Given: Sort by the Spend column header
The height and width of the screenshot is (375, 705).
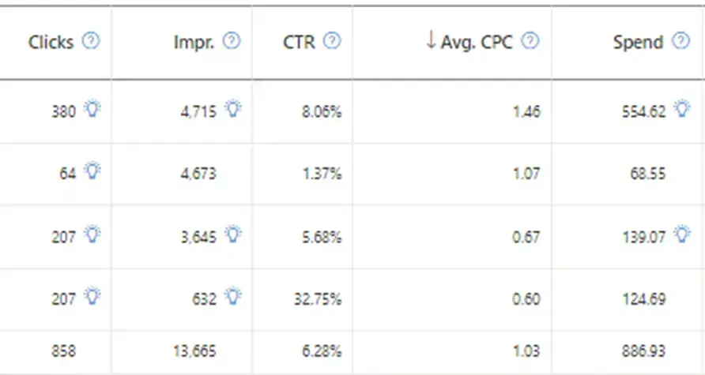Looking at the screenshot, I should tap(637, 42).
